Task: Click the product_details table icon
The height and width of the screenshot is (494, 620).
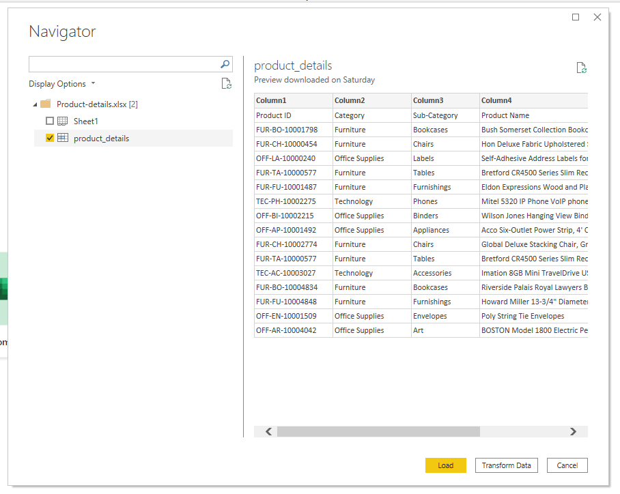Action: (x=62, y=138)
